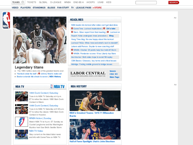Open WNBA: Pondexter scores 19 headline

(95, 53)
